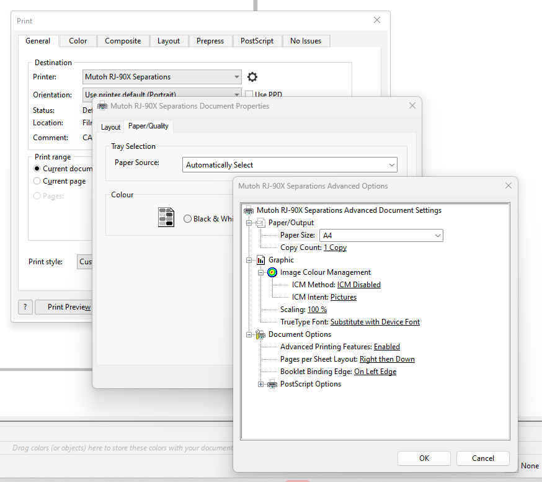Click the Document Options printer icon
542x482 pixels.
pos(260,334)
